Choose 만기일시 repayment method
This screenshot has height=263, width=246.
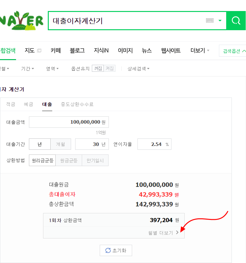[95, 160]
